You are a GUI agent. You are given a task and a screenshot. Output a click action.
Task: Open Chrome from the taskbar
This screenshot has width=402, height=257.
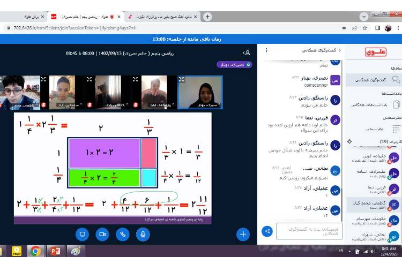(x=35, y=251)
